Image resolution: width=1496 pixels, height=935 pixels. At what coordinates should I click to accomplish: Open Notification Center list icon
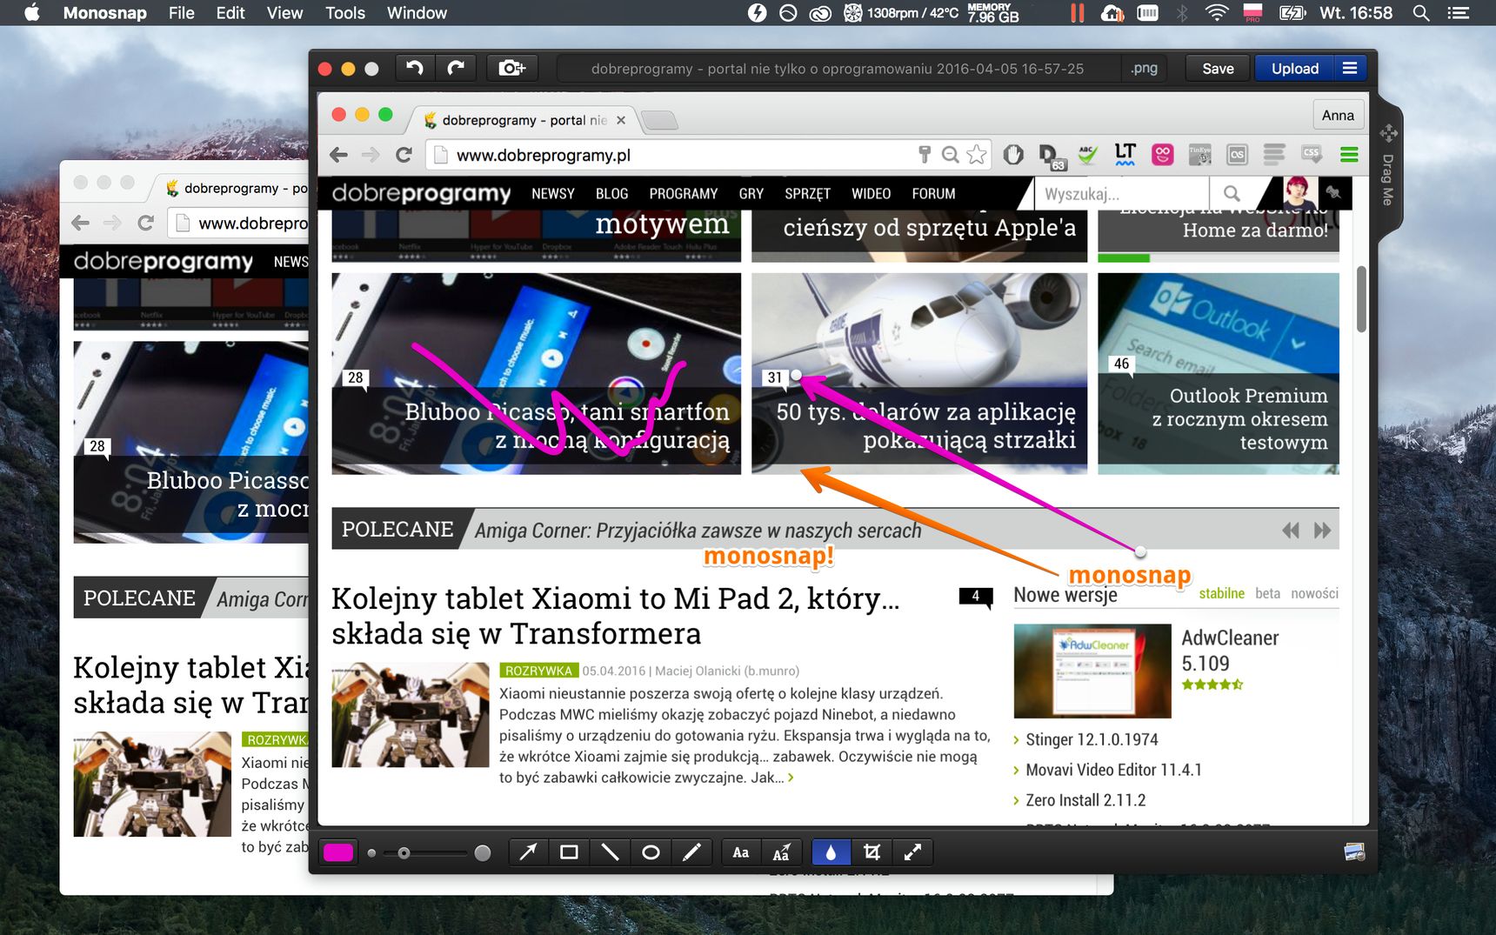click(1458, 13)
